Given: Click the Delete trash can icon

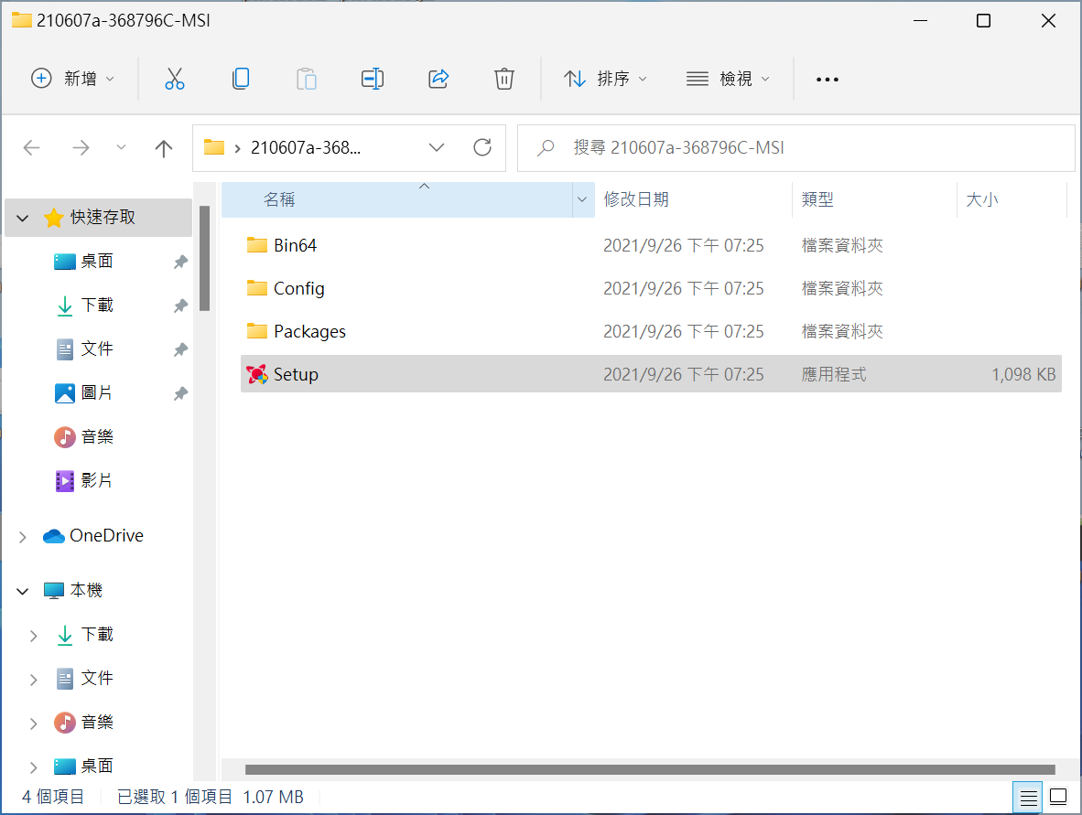Looking at the screenshot, I should (504, 79).
